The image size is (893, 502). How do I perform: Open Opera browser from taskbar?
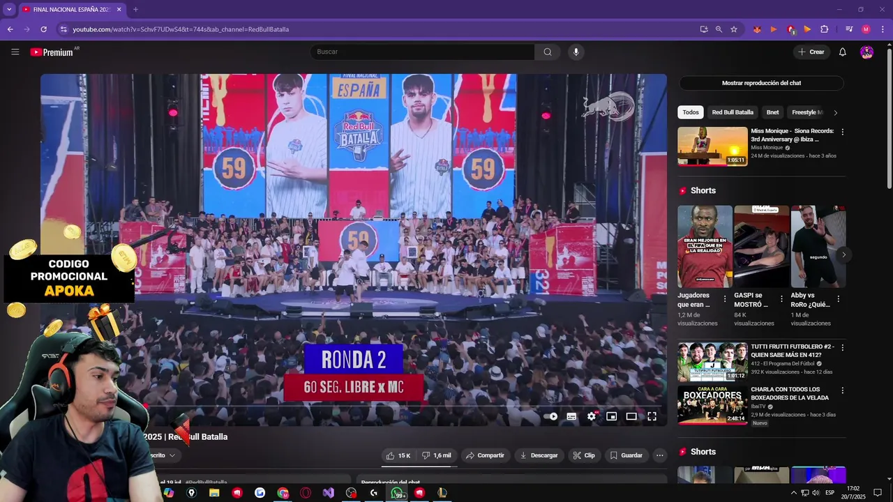tap(306, 493)
